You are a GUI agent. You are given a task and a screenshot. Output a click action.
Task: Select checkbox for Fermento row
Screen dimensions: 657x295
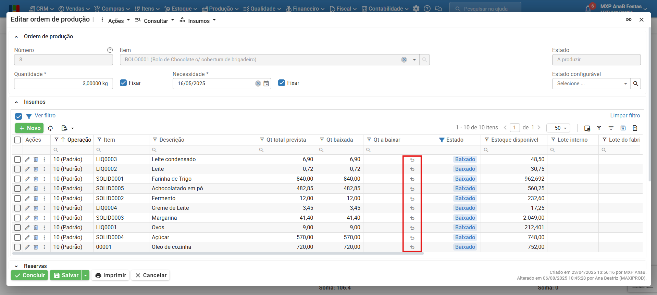pyautogui.click(x=17, y=198)
